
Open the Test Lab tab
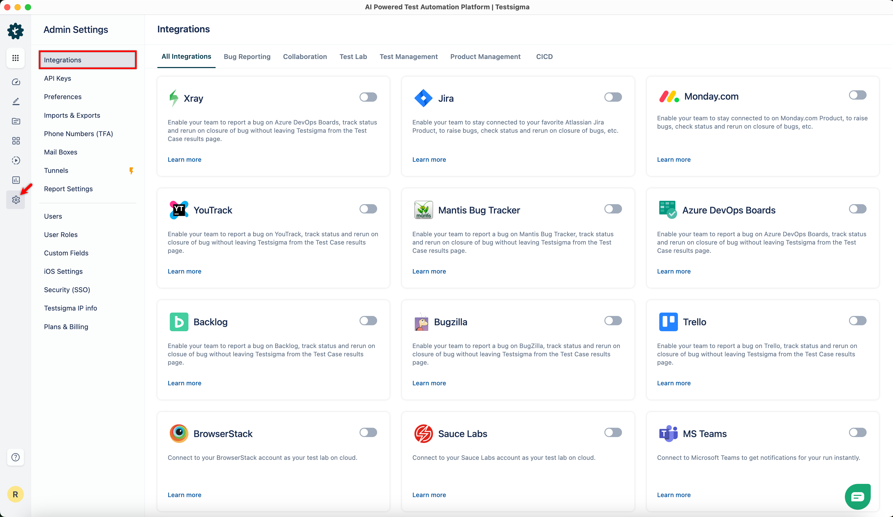[353, 56]
